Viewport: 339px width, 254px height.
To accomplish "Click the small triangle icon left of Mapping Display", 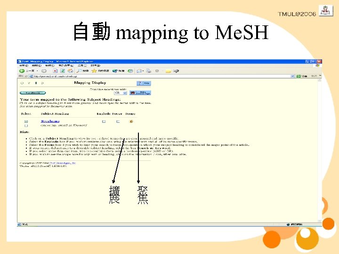I will [x=42, y=83].
